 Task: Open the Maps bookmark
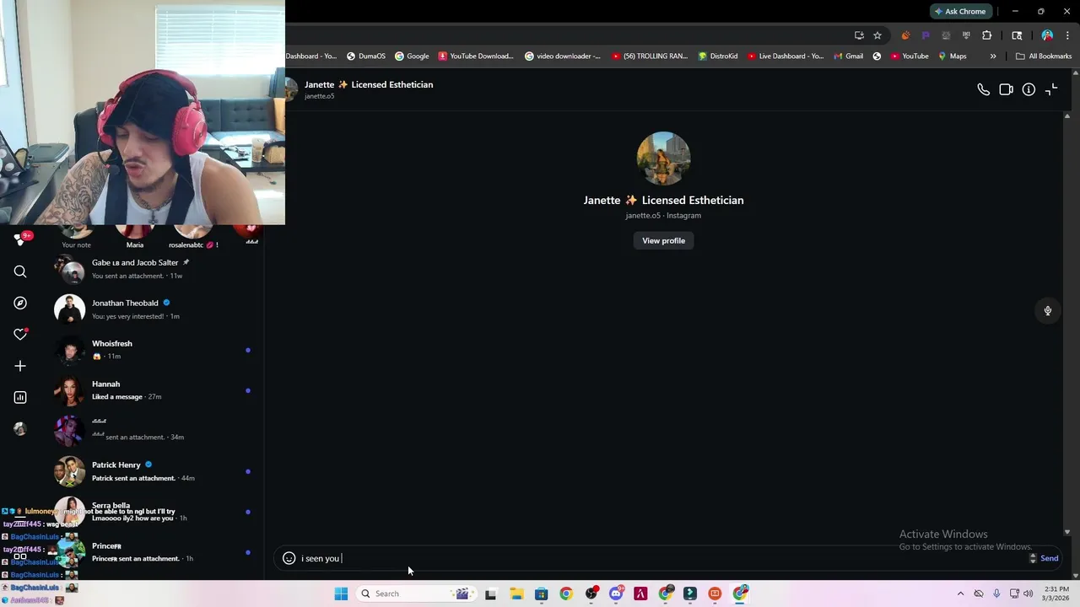pos(952,56)
